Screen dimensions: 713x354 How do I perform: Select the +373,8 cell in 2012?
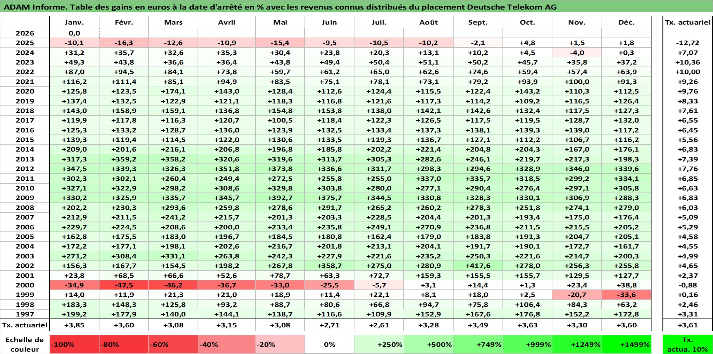(x=280, y=169)
